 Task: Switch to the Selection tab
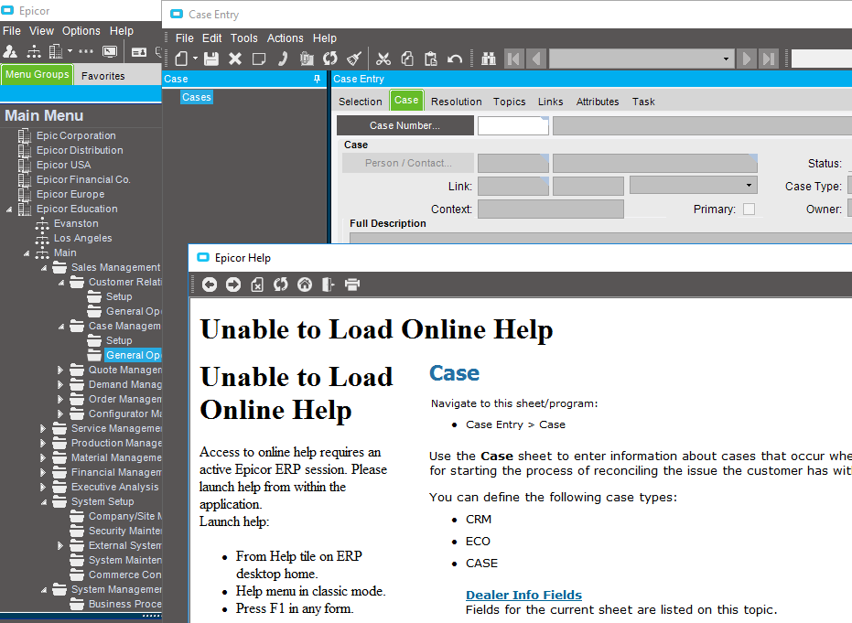pyautogui.click(x=361, y=102)
